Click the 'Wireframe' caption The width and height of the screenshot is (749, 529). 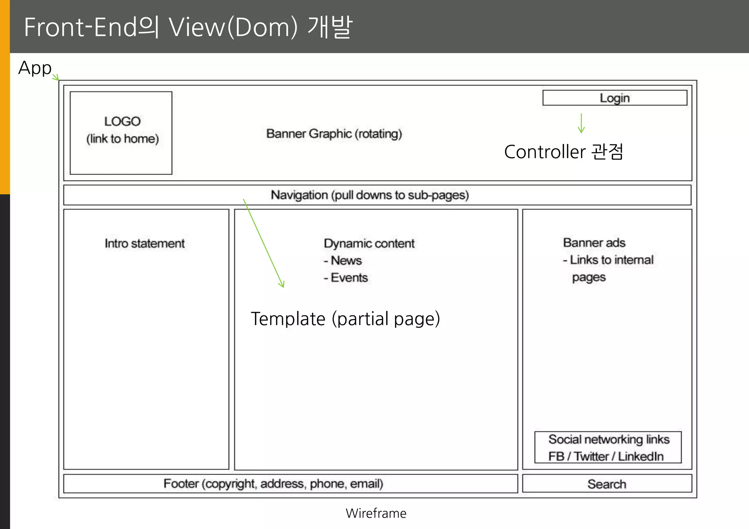coord(376,513)
